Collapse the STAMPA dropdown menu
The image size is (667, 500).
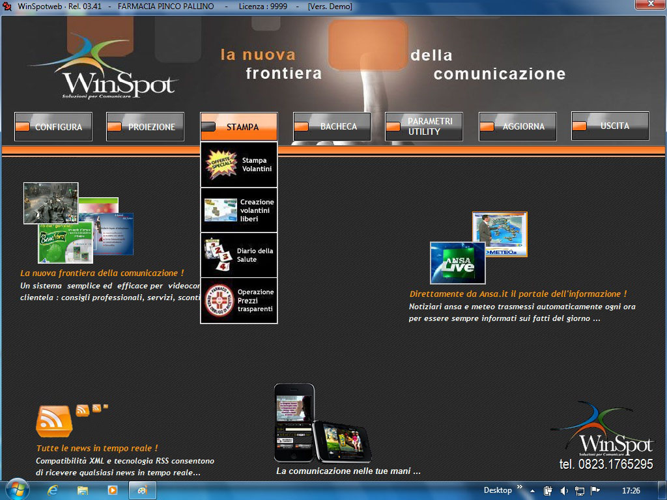[x=239, y=127]
